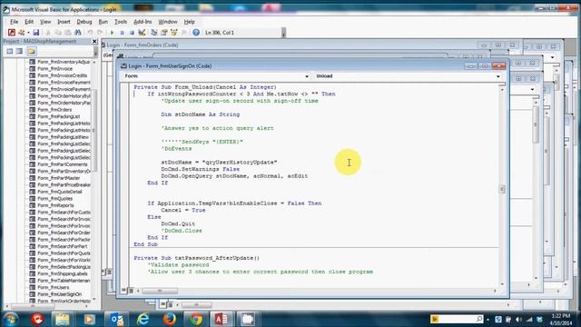
Task: Click the Procedure View button at code window bottom
Action: (123, 291)
